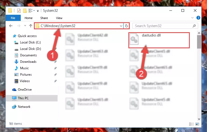Expand the ribbon with the chevron

coord(192,18)
